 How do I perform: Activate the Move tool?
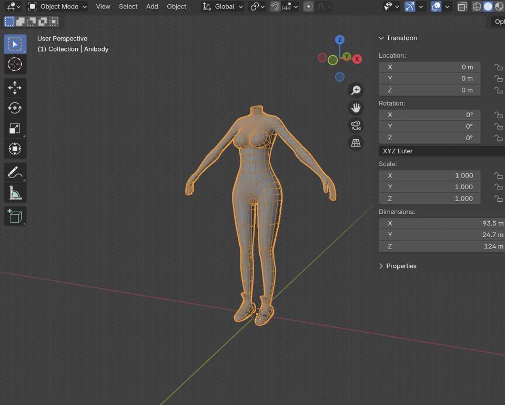tap(15, 87)
